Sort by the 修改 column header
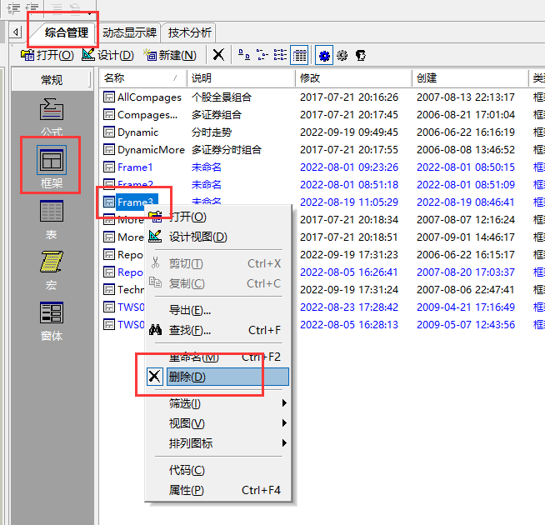The height and width of the screenshot is (525, 545). (353, 78)
